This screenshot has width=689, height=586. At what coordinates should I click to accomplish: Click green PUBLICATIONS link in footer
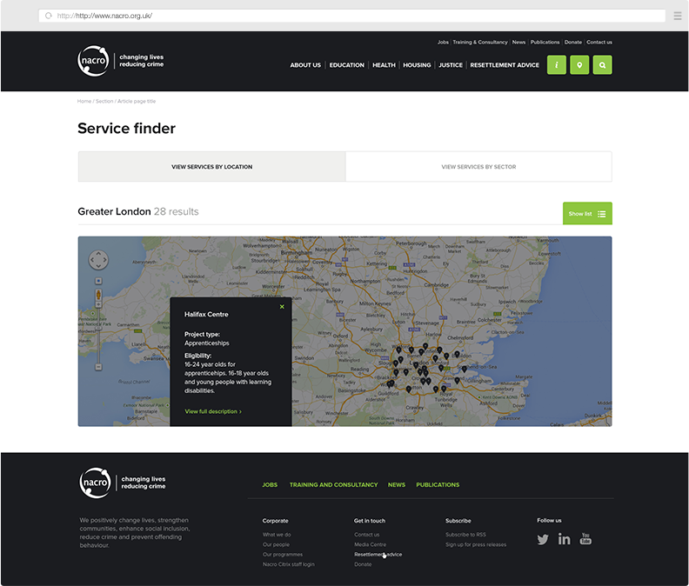tap(438, 485)
